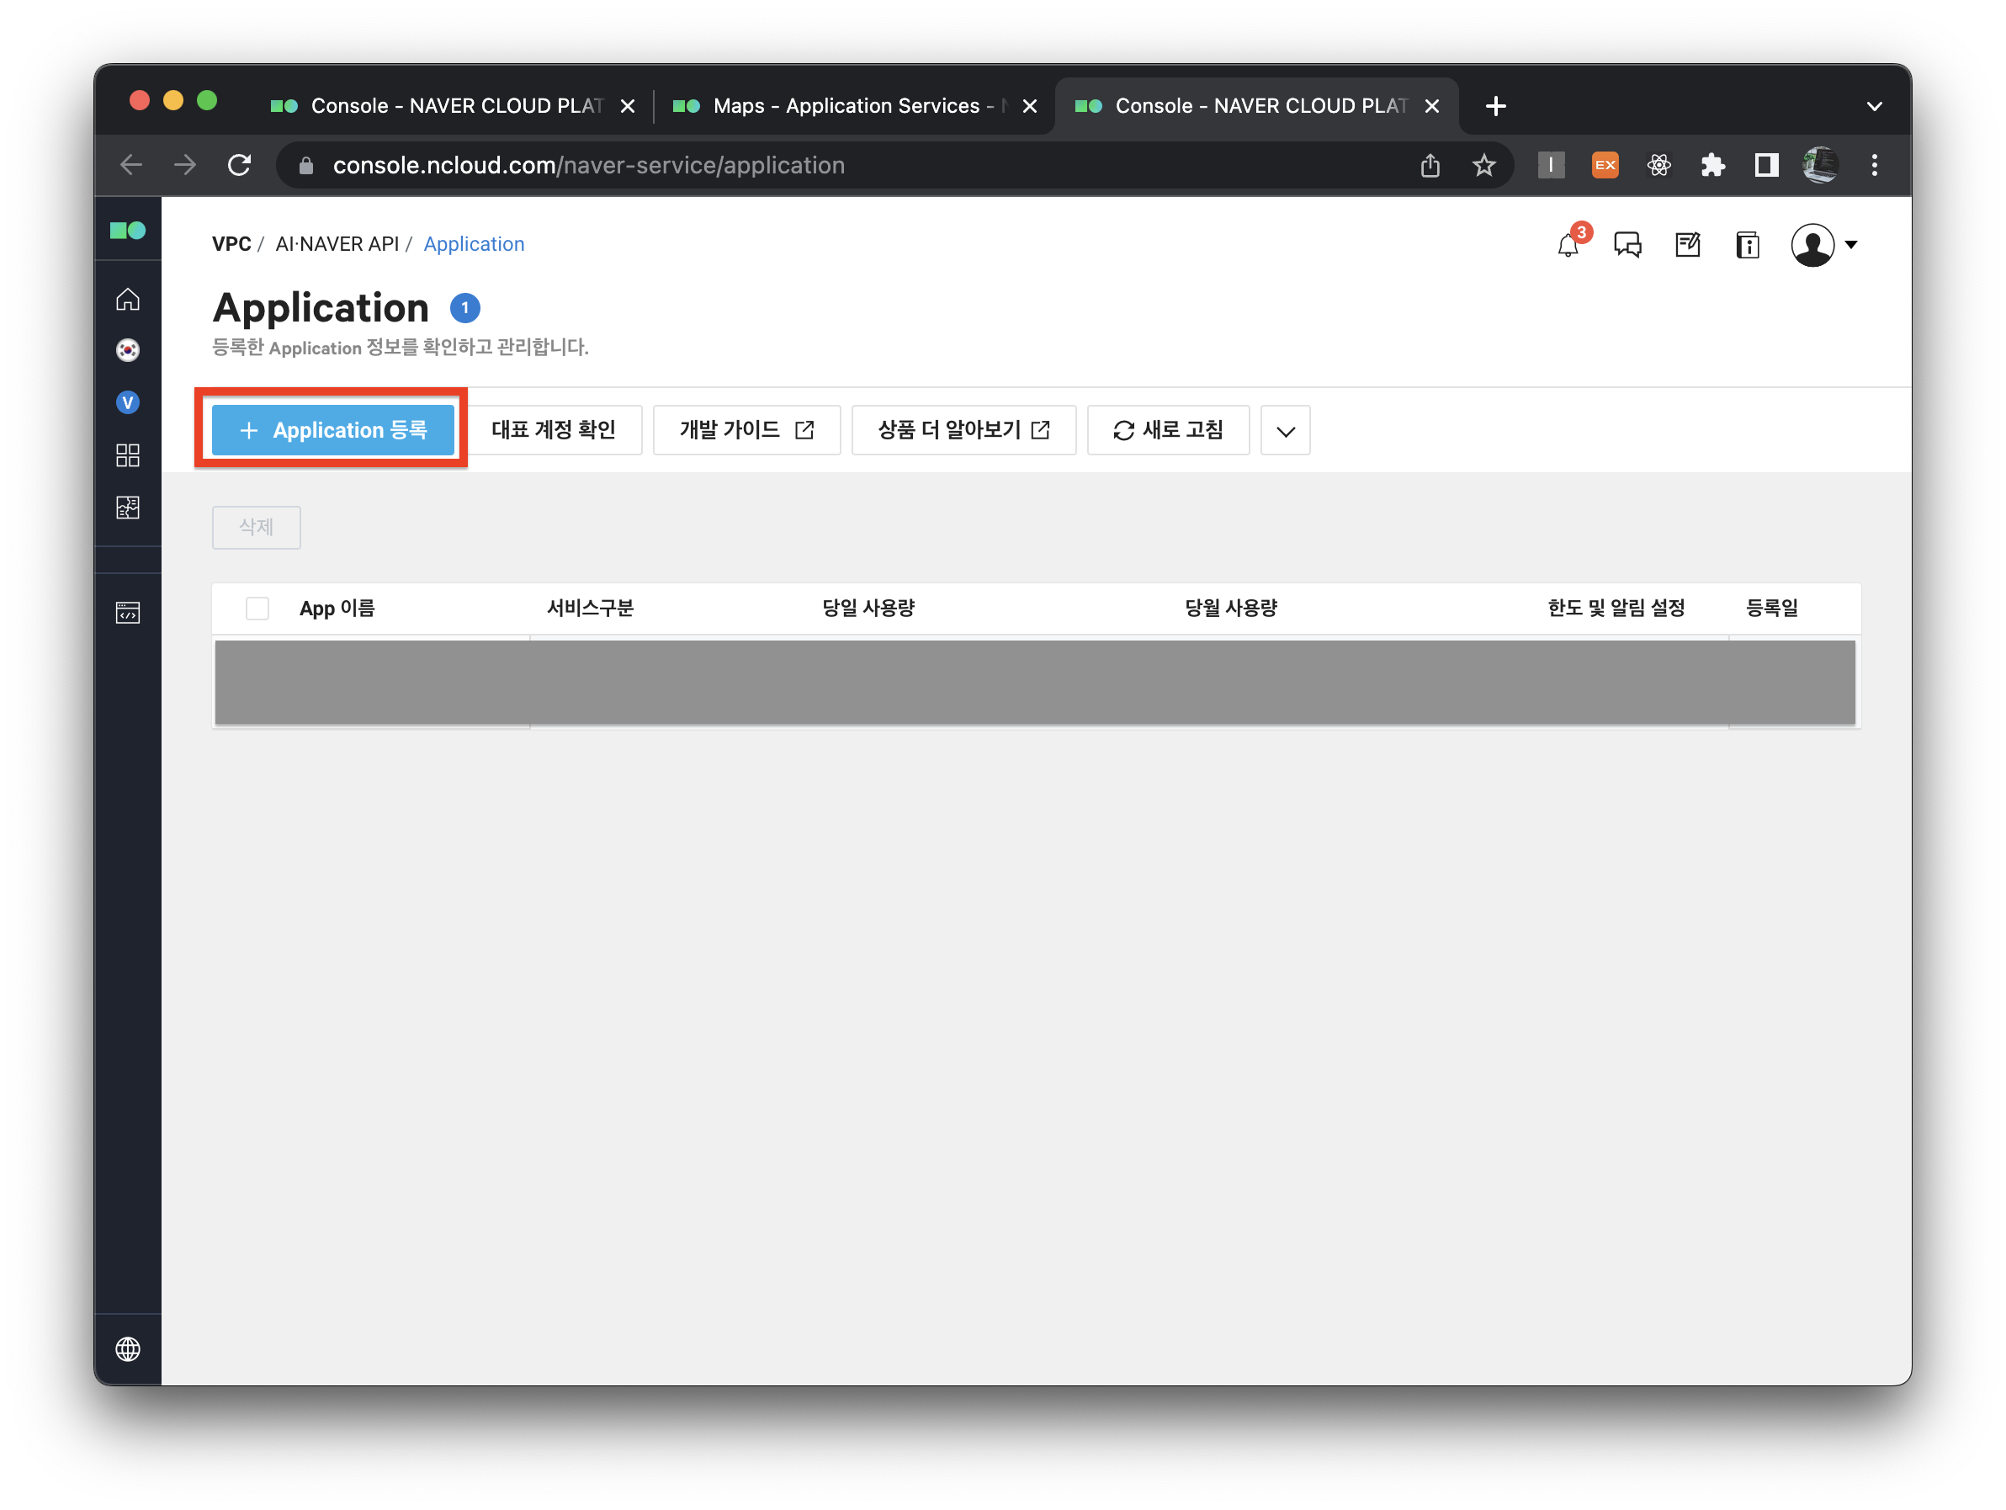Open the sidebar code window icon

click(128, 613)
